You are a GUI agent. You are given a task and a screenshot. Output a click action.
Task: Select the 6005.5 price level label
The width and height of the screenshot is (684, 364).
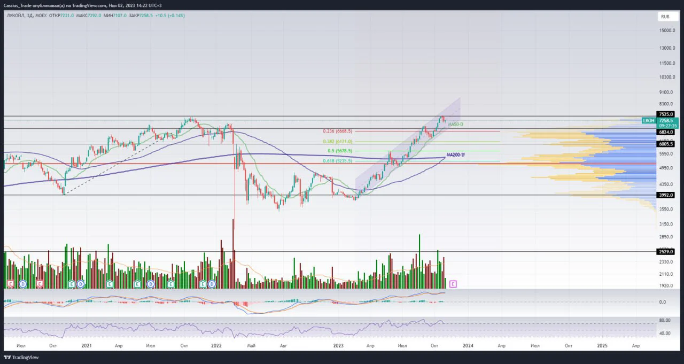click(x=666, y=144)
